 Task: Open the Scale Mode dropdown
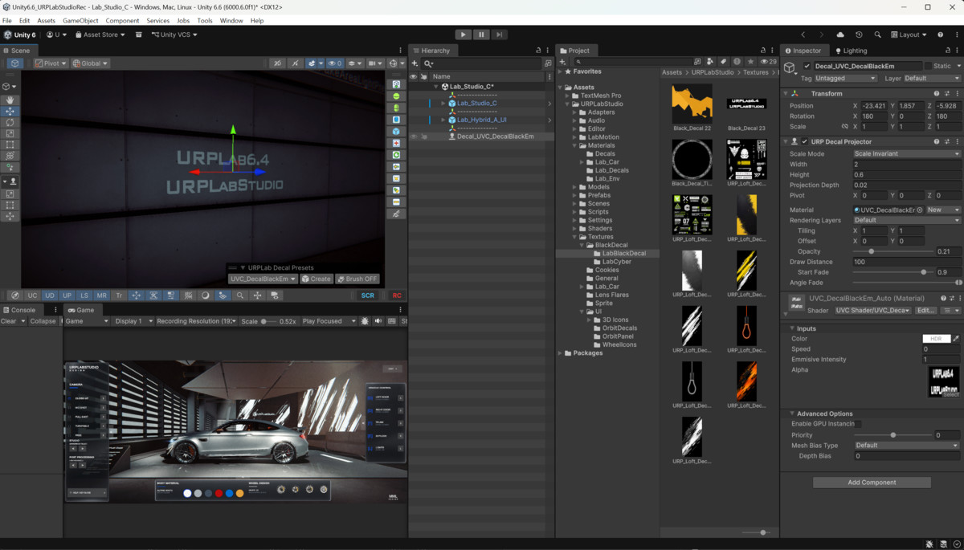point(906,153)
